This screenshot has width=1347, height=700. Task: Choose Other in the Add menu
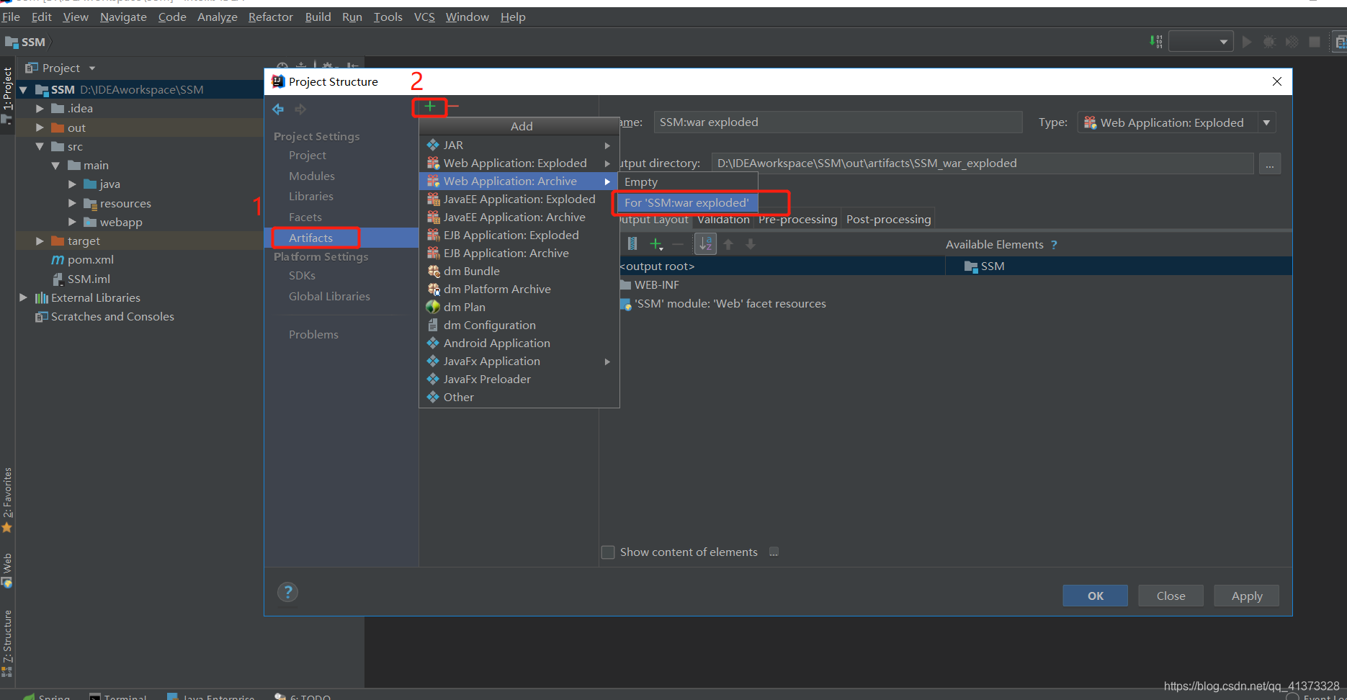tap(519, 397)
